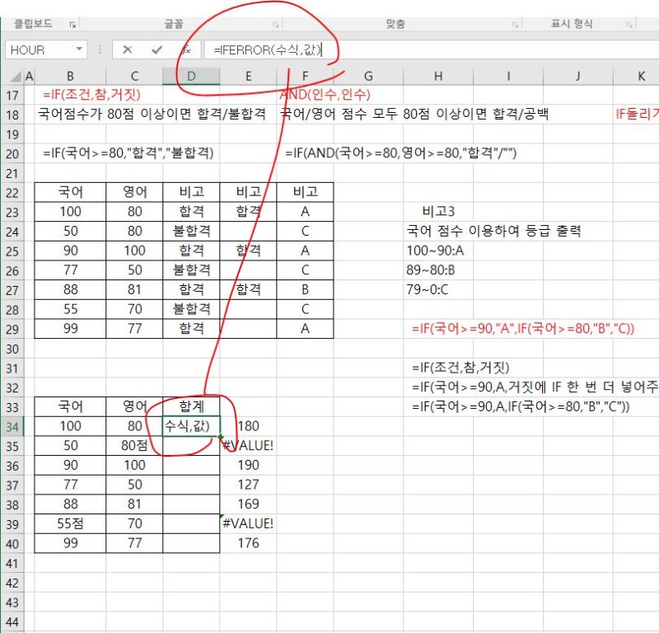Select the red IF돌리기 text cell
Viewport: 659px width, 633px height.
click(x=639, y=114)
